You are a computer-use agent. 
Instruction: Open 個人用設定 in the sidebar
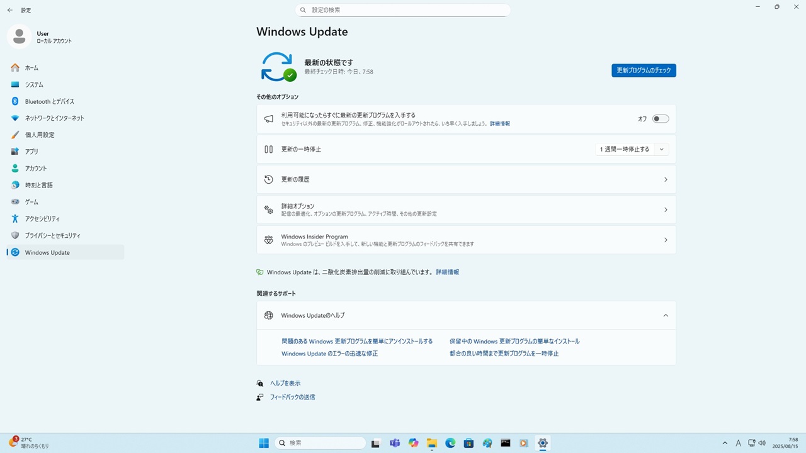click(65, 135)
